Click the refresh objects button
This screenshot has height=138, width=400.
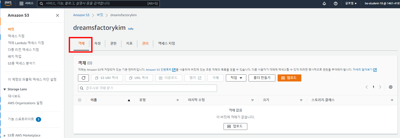84,78
